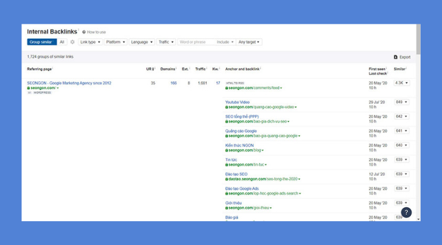Click the 1,724 groups of similar links text
This screenshot has height=245, width=442.
click(x=50, y=57)
